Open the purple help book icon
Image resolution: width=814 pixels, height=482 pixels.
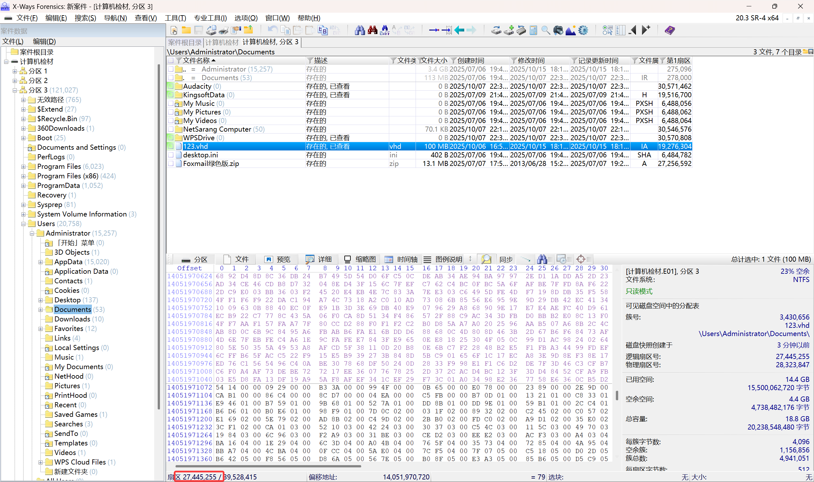(669, 30)
